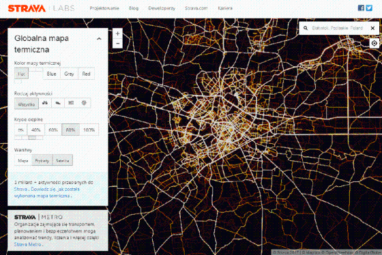Image resolution: width=382 pixels, height=255 pixels.
Task: Open Strava's Twitter page icon
Action: (x=369, y=7)
